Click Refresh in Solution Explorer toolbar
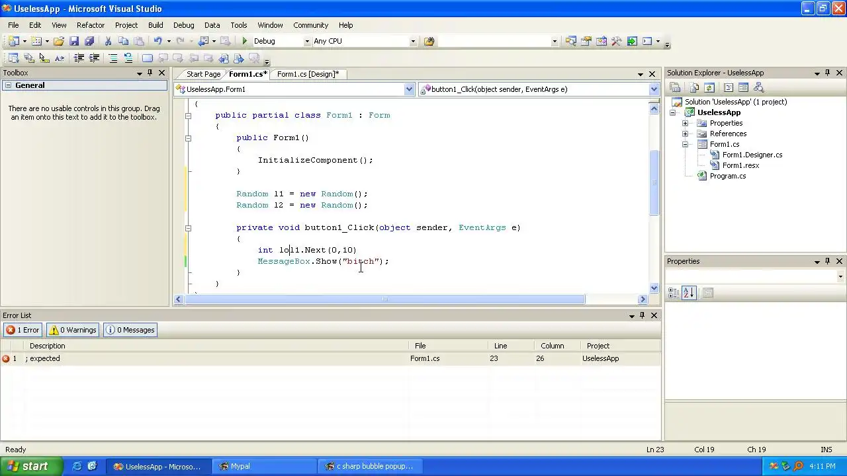This screenshot has height=476, width=847. click(x=709, y=87)
